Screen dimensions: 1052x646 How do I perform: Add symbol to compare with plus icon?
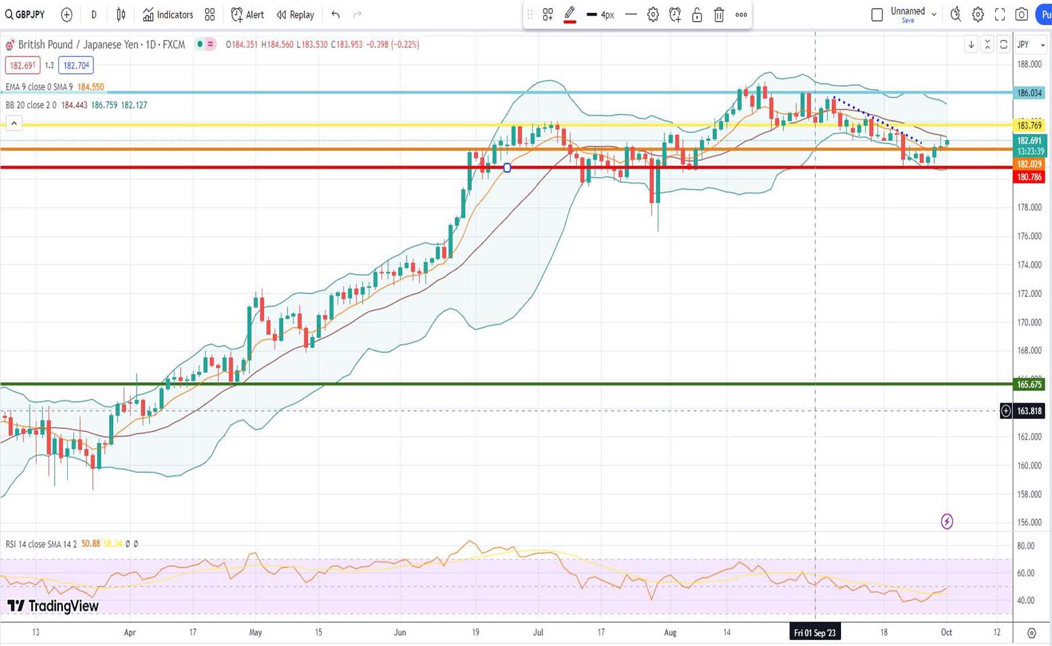[x=66, y=14]
